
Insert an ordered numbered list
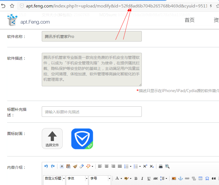(126, 166)
